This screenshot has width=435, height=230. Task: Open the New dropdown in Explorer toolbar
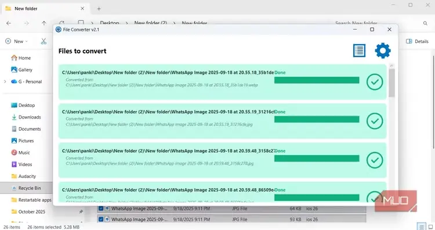17,41
